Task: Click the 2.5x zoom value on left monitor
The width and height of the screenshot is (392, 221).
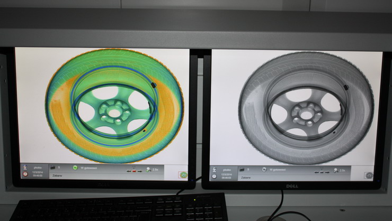Action: 155,169
